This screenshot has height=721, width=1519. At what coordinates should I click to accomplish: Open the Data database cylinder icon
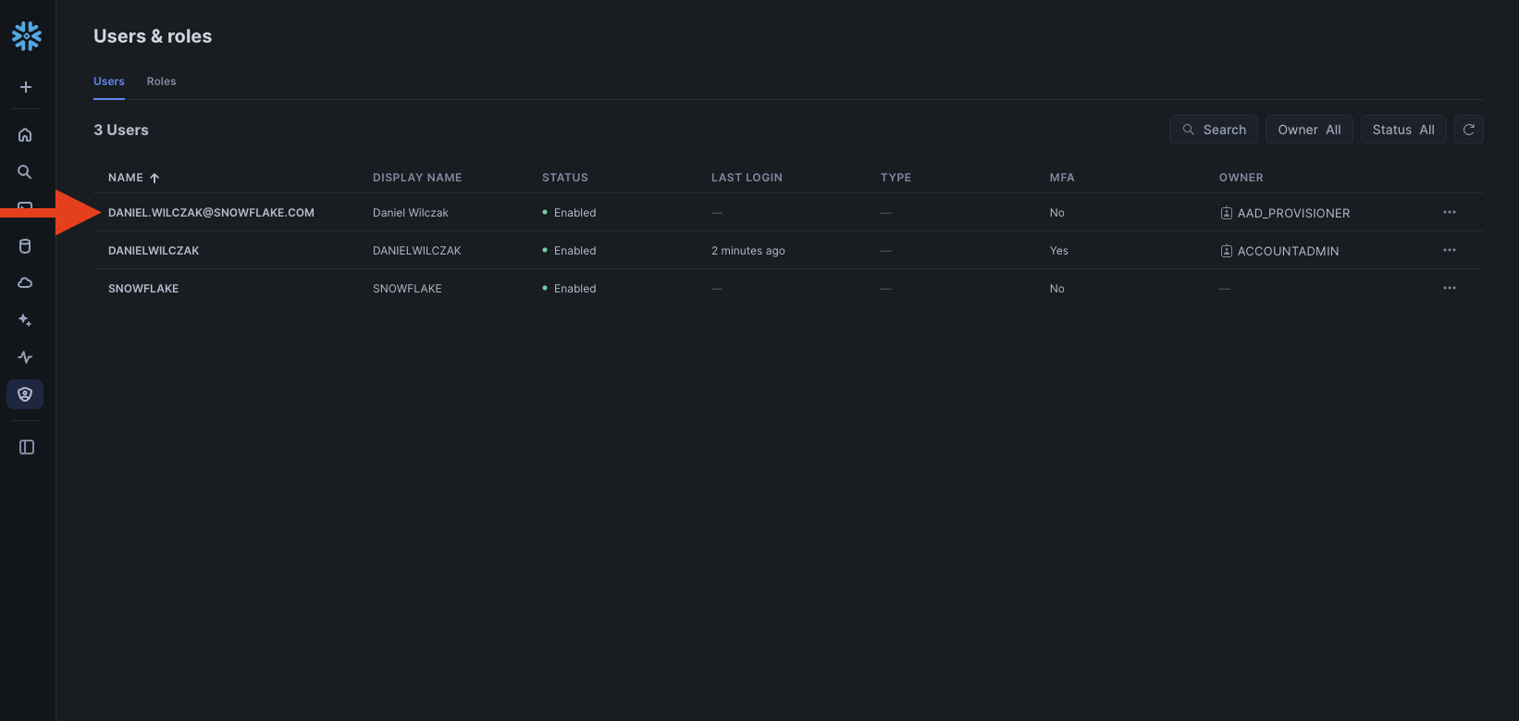[25, 246]
